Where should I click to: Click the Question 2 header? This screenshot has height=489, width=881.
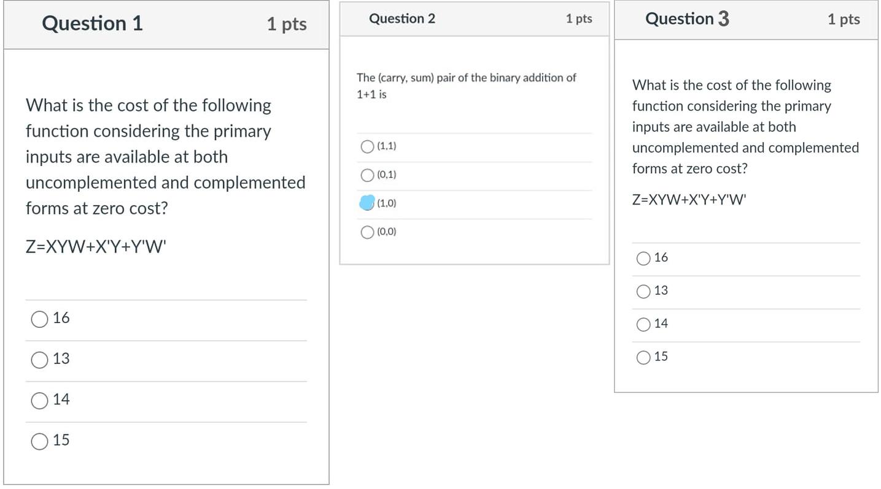pos(402,18)
